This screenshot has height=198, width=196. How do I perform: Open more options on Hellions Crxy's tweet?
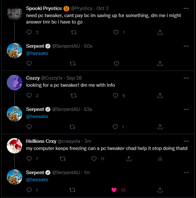(x=186, y=141)
